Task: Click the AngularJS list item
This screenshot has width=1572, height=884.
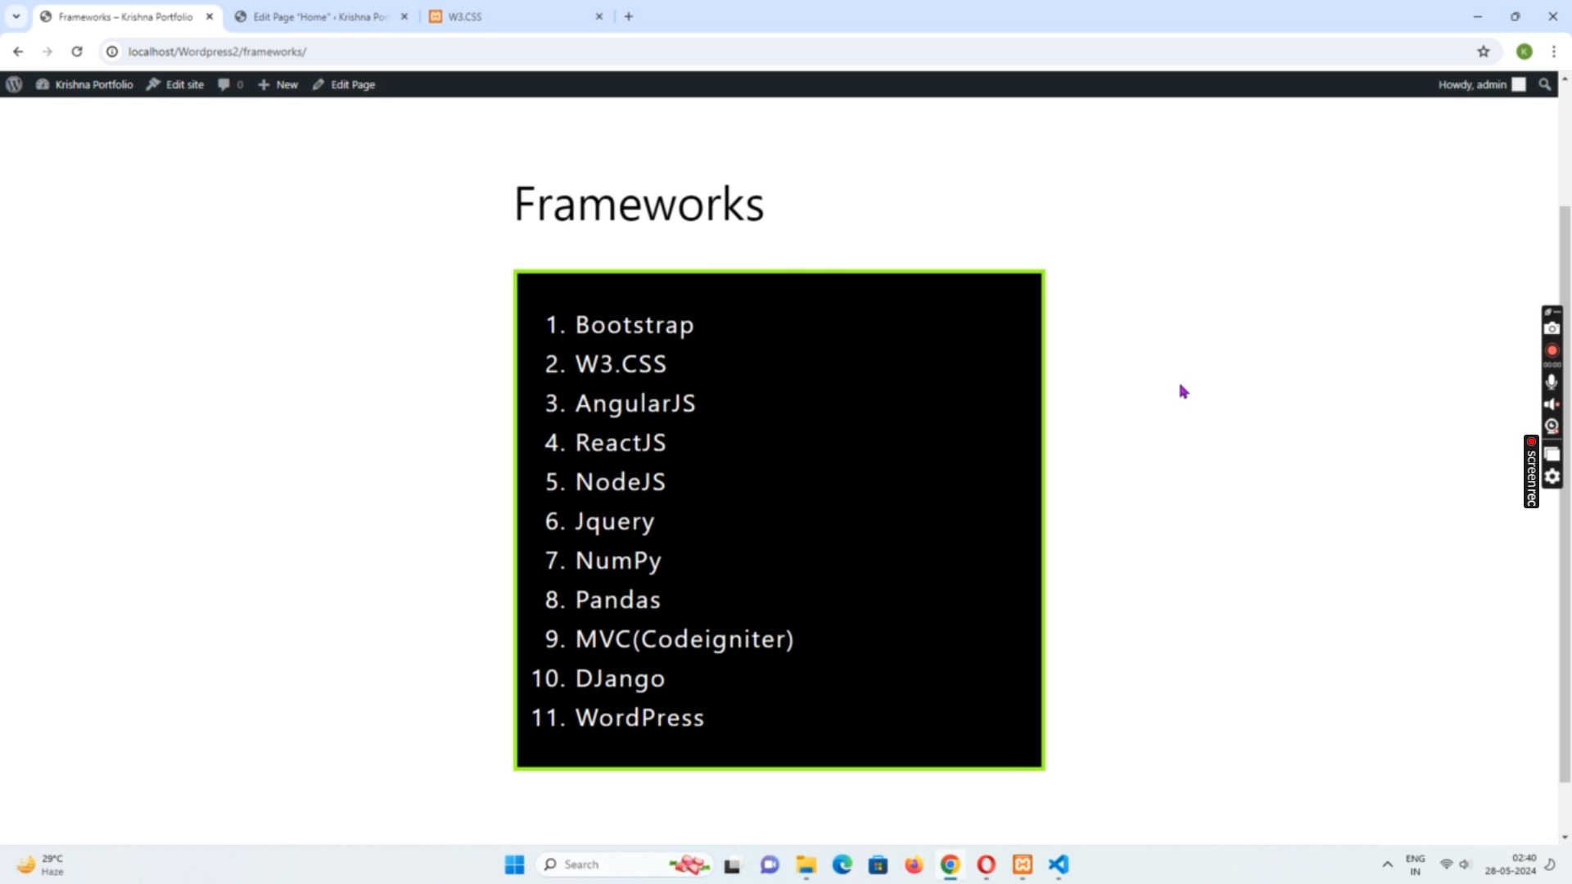Action: pyautogui.click(x=635, y=404)
